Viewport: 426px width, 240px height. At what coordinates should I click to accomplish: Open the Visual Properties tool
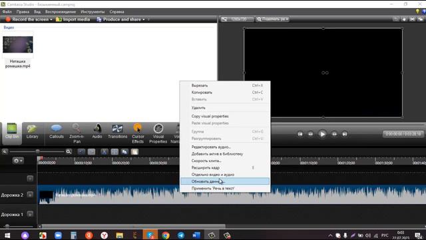[x=158, y=133]
